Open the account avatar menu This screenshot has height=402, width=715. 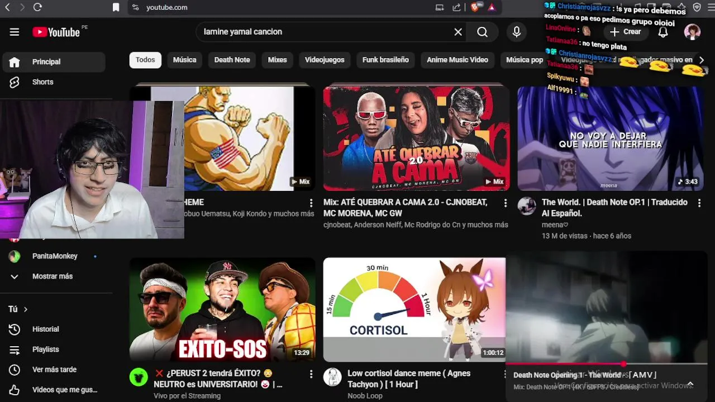[692, 32]
